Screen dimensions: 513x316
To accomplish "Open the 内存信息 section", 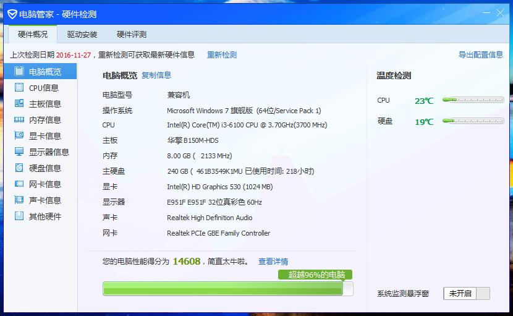I will tap(40, 120).
